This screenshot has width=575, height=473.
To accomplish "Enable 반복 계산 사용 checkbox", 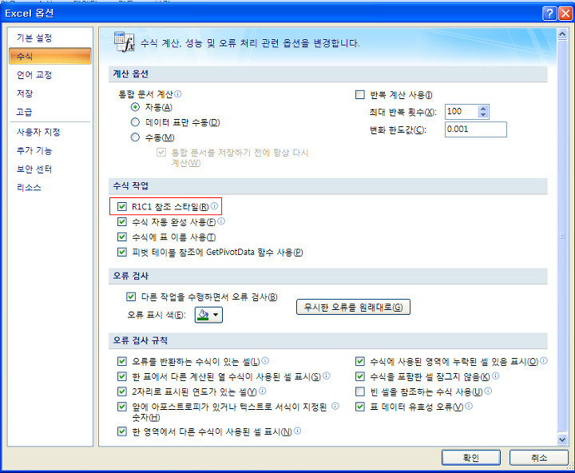I will click(360, 94).
